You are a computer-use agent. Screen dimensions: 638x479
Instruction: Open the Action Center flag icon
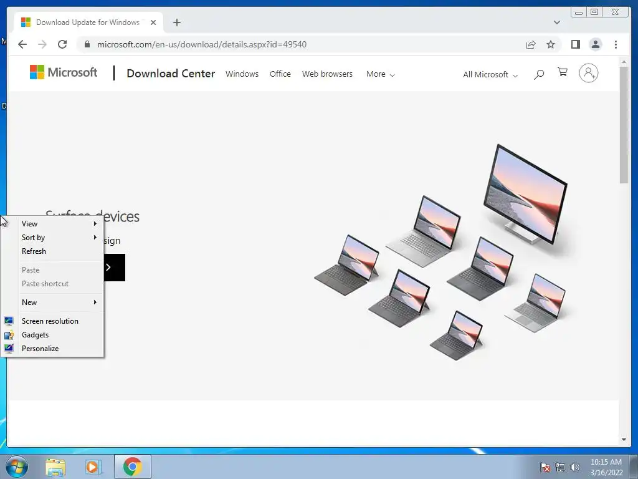coord(545,467)
